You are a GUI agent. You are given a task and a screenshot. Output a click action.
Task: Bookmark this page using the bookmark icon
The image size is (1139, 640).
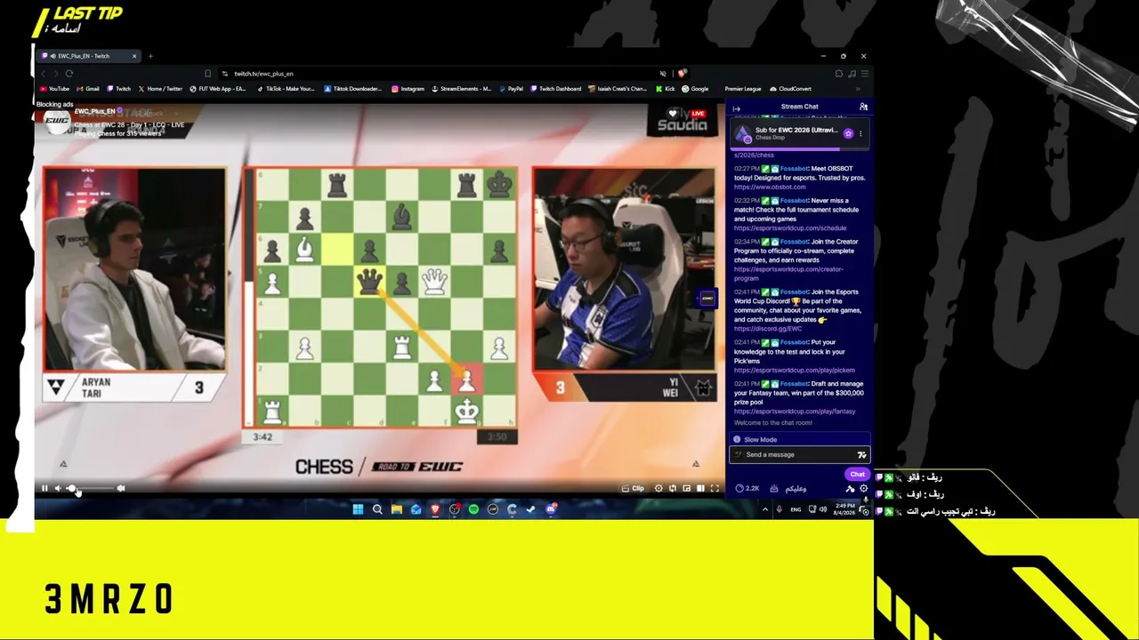(207, 74)
